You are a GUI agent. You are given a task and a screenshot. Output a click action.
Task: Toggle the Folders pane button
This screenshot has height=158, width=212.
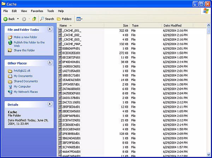pyautogui.click(x=64, y=19)
